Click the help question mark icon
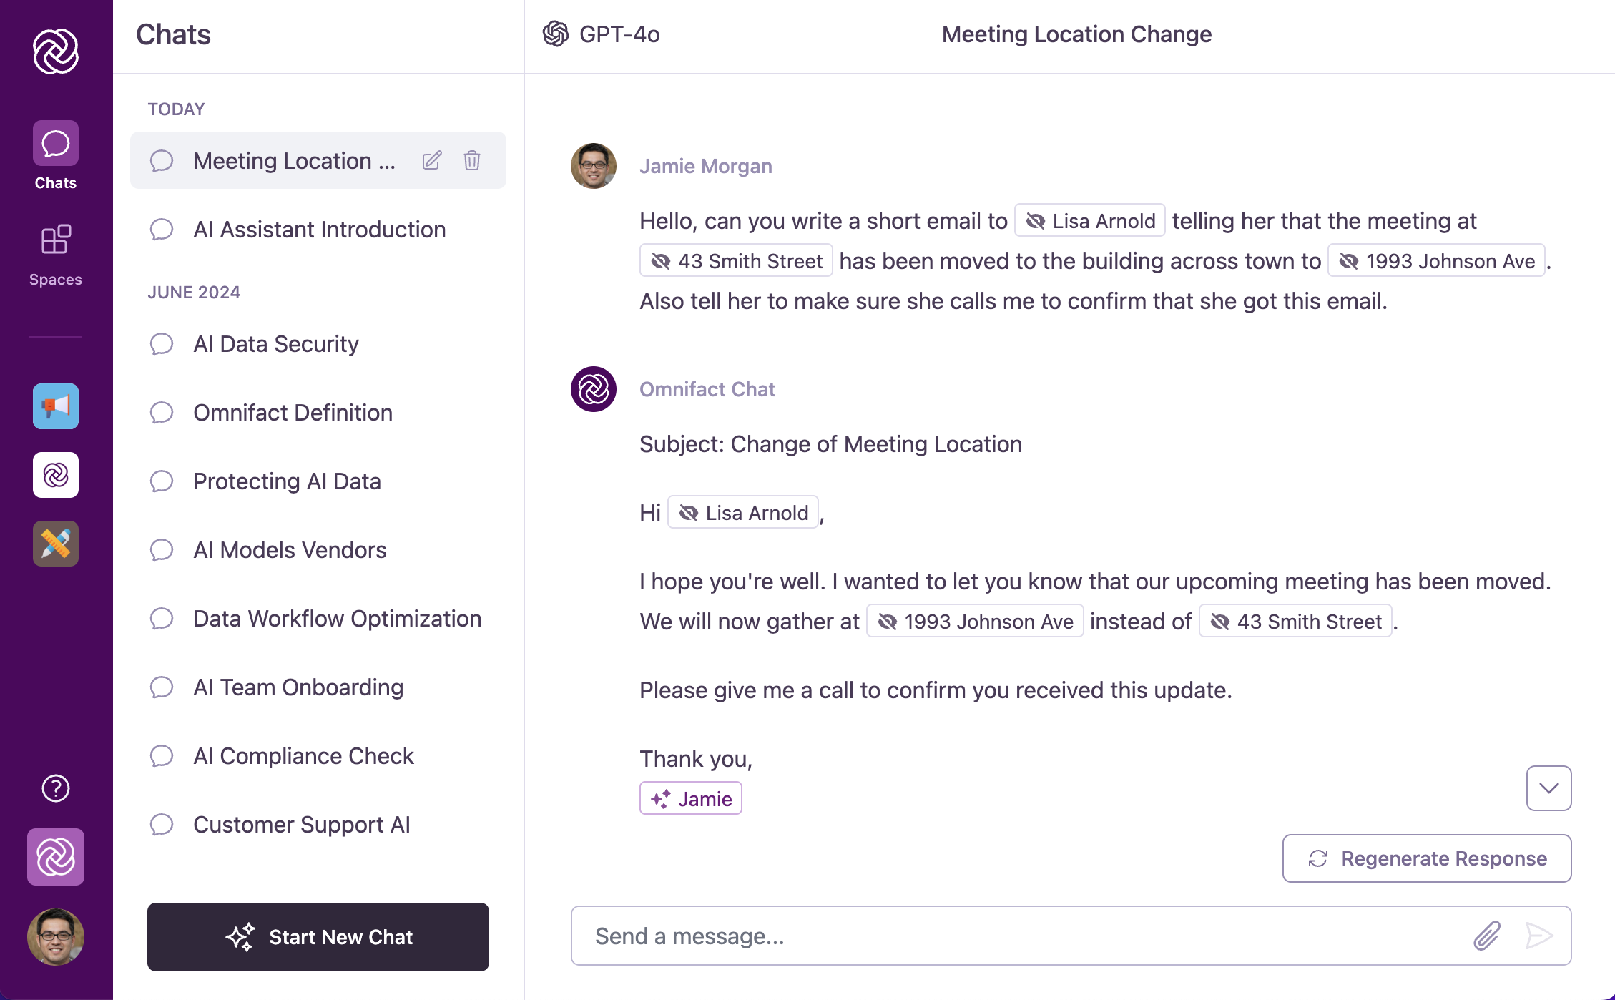Image resolution: width=1615 pixels, height=1000 pixels. click(55, 788)
